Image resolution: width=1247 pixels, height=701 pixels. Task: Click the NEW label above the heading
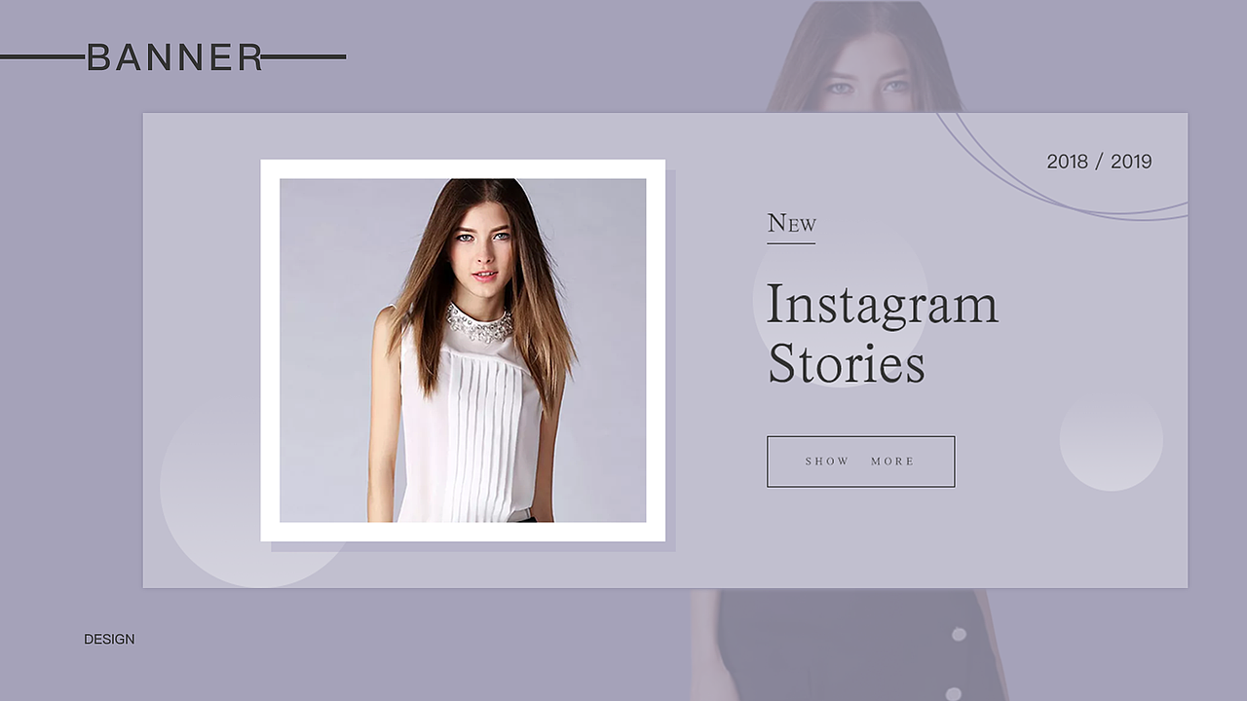791,223
